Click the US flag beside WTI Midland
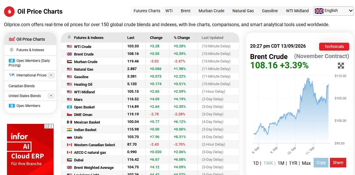Image resolution: width=355 pixels, height=175 pixels. pyautogui.click(x=69, y=92)
